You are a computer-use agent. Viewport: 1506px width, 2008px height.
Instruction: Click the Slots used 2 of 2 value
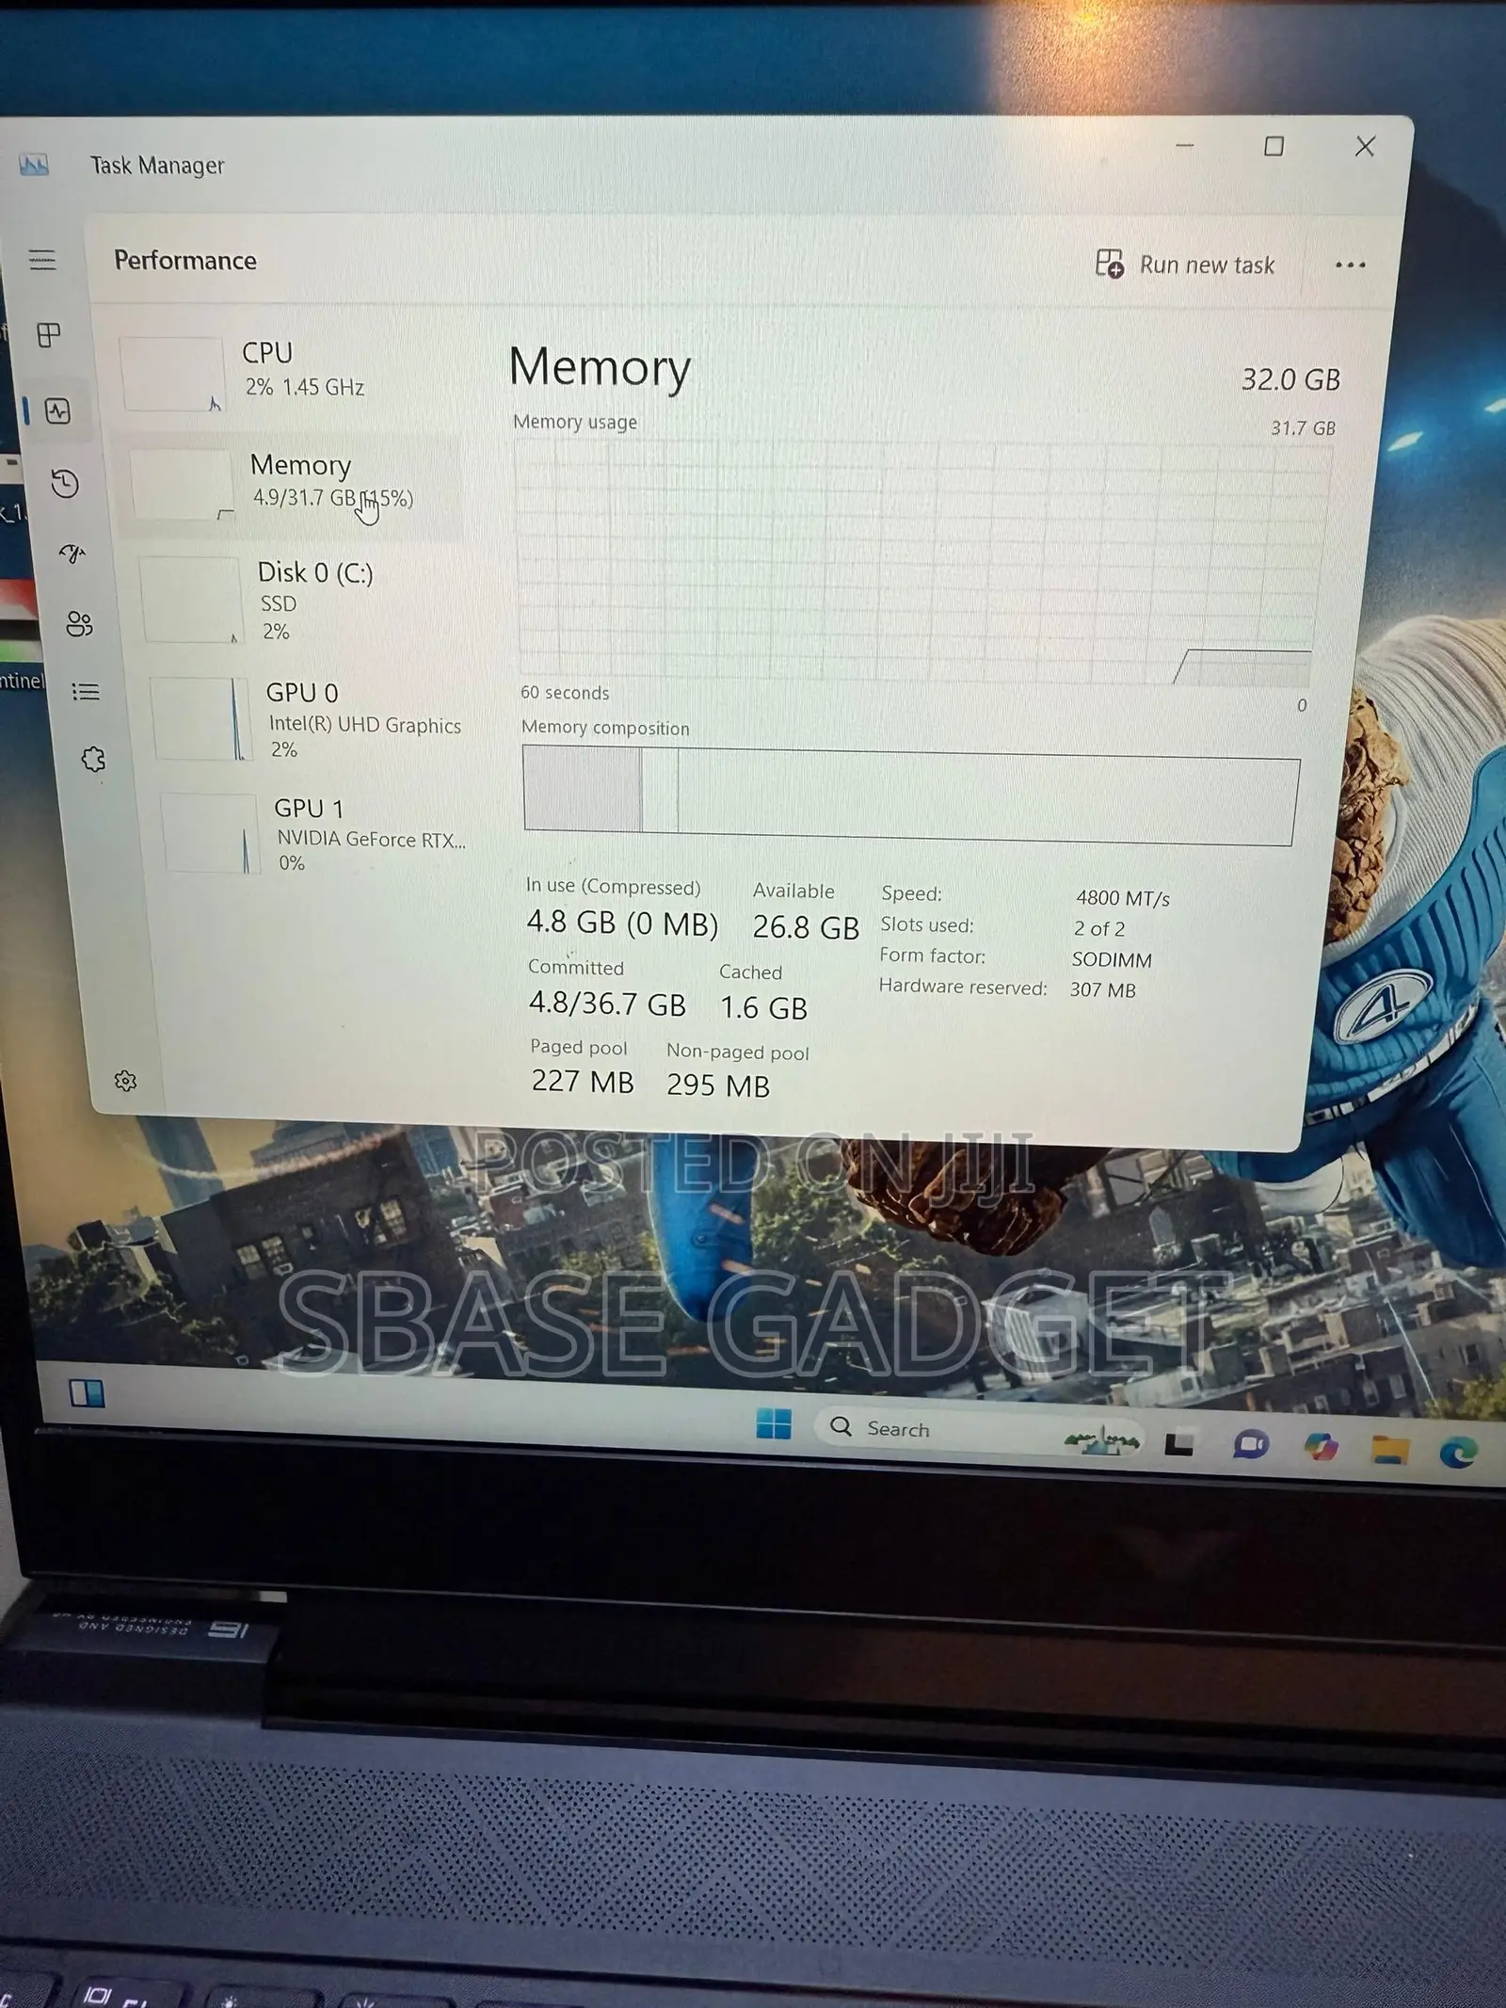(x=1099, y=928)
